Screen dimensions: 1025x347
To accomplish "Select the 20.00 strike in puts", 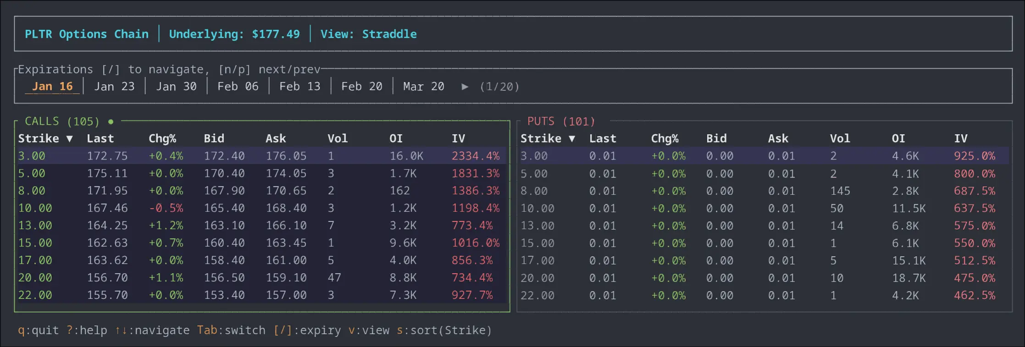I will click(x=537, y=278).
